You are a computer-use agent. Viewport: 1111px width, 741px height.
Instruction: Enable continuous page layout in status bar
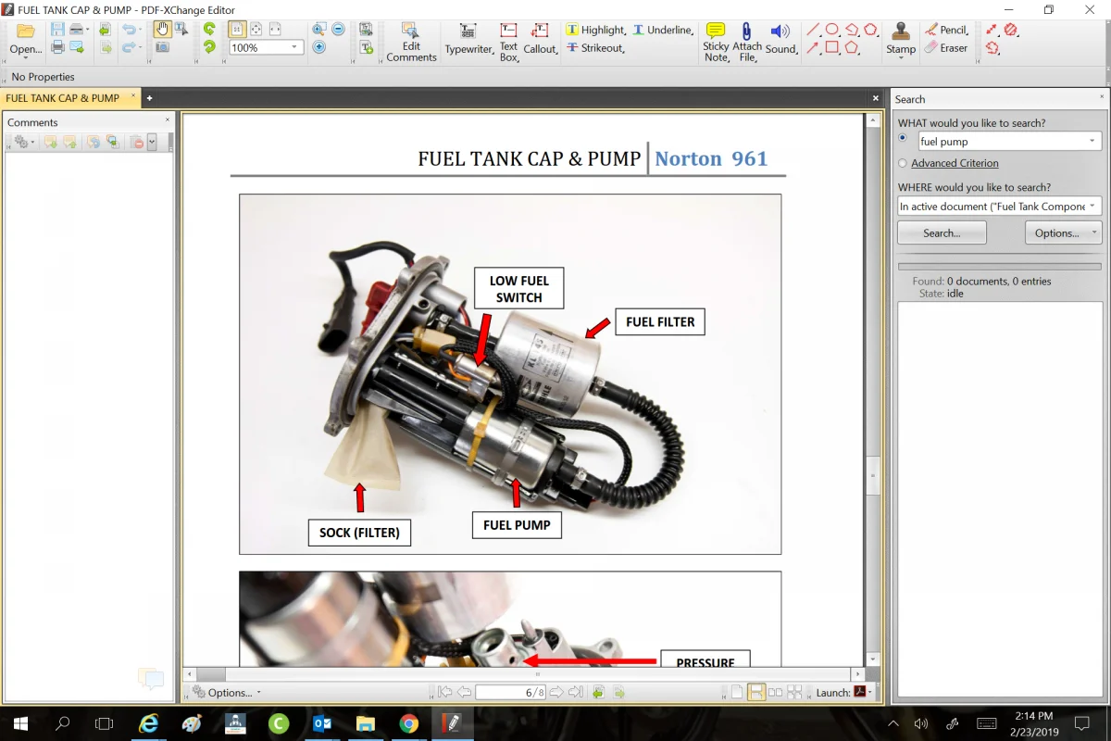[756, 692]
